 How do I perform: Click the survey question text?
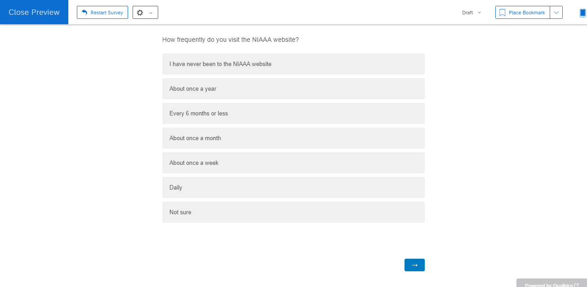pos(231,40)
